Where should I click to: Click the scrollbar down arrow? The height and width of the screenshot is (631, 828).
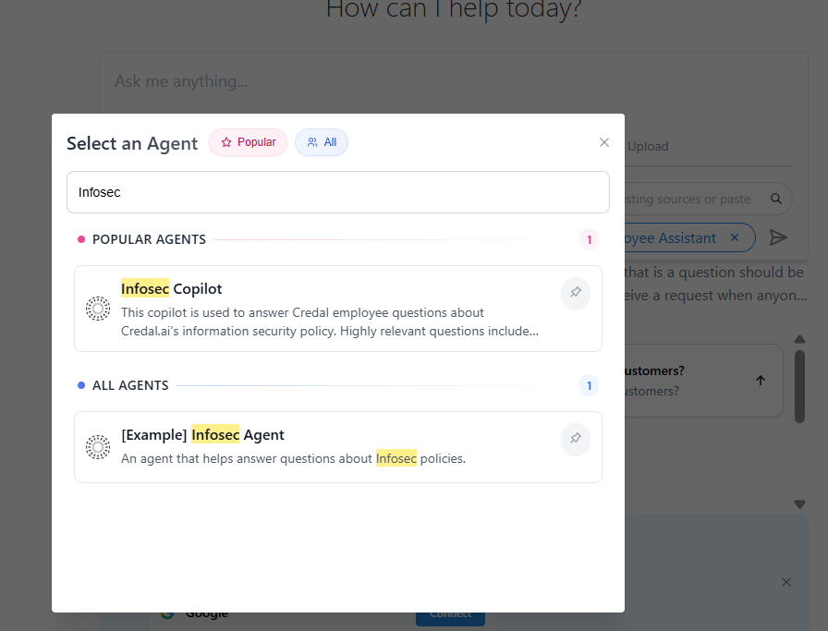(x=799, y=504)
